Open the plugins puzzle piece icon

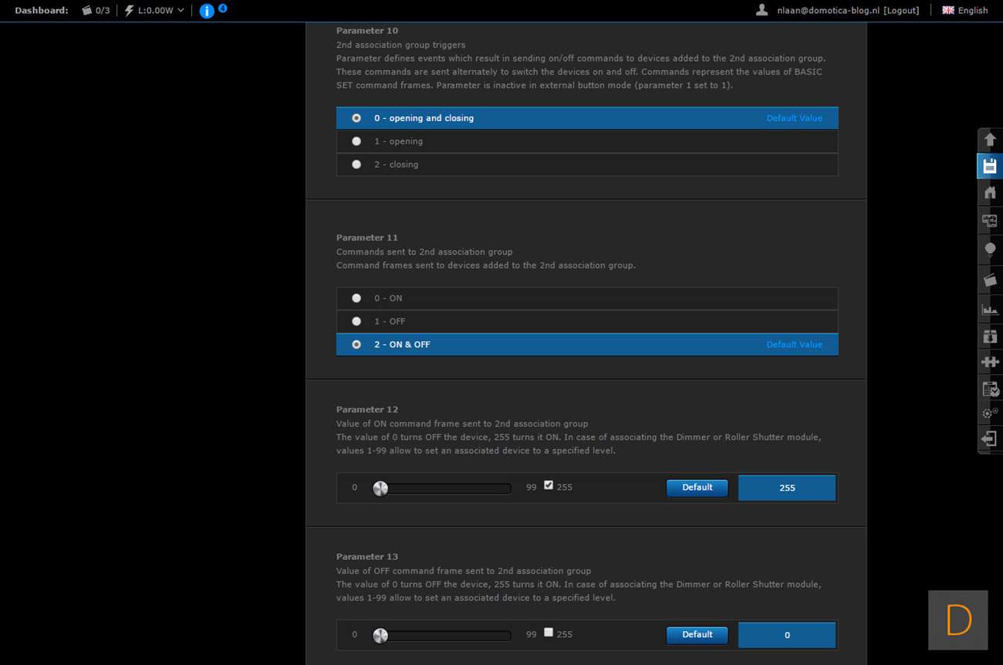[990, 361]
